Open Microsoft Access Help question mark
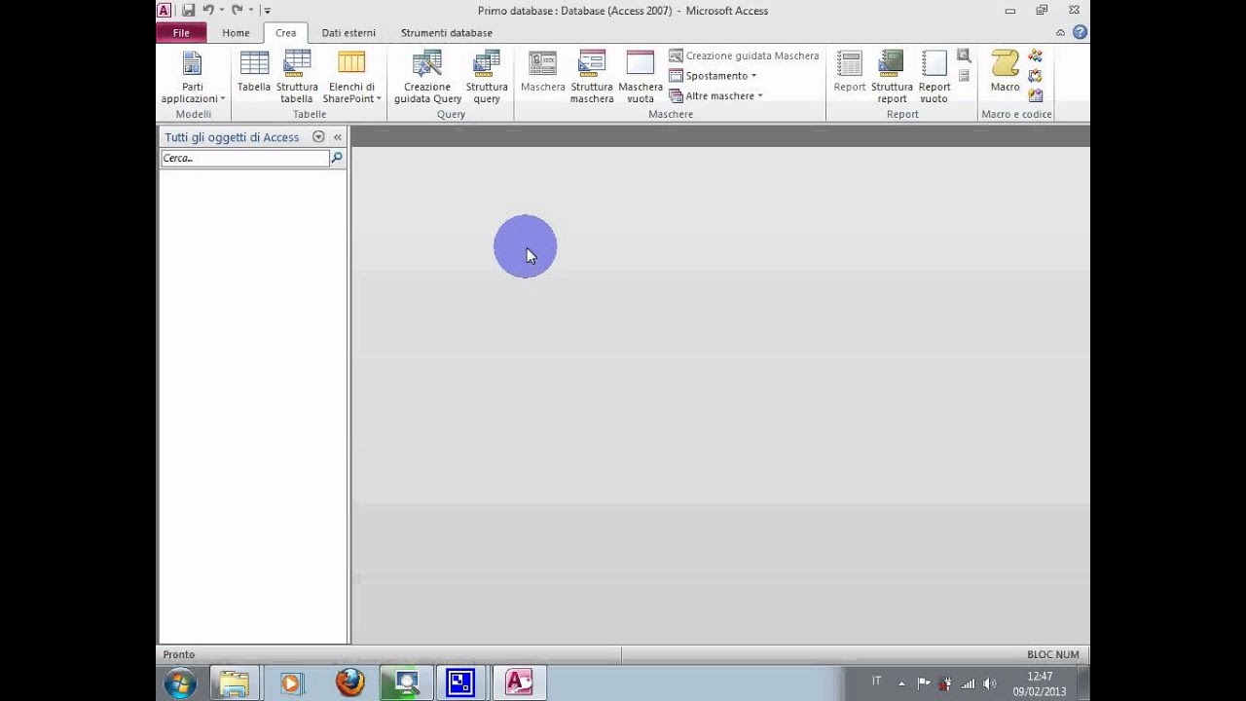 coord(1080,32)
